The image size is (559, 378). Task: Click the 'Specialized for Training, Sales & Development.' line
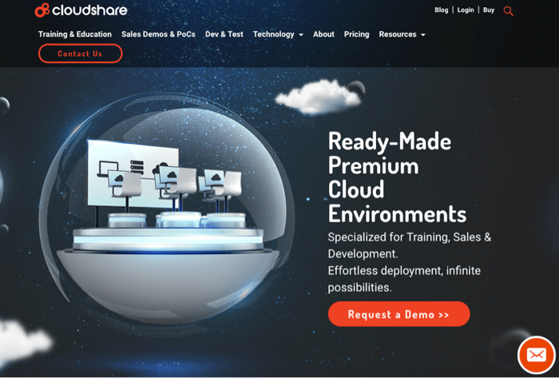click(409, 245)
